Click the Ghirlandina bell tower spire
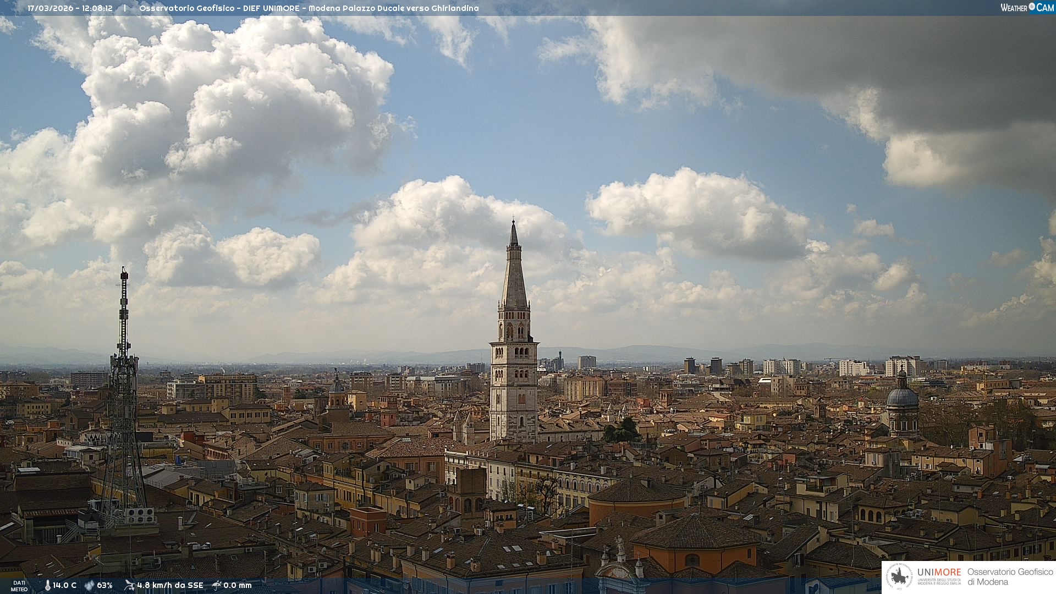The width and height of the screenshot is (1056, 594). [x=514, y=275]
